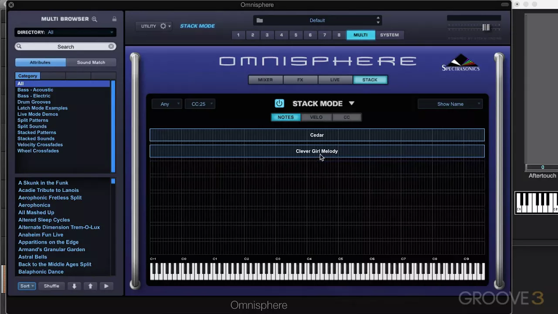558x314 pixels.
Task: Select the CC mode toggle
Action: point(347,117)
